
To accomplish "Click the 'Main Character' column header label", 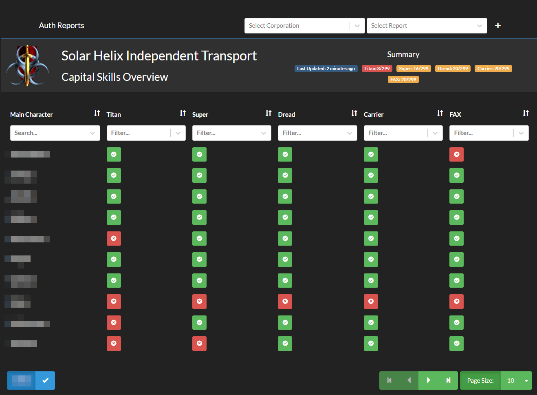I will click(x=31, y=115).
